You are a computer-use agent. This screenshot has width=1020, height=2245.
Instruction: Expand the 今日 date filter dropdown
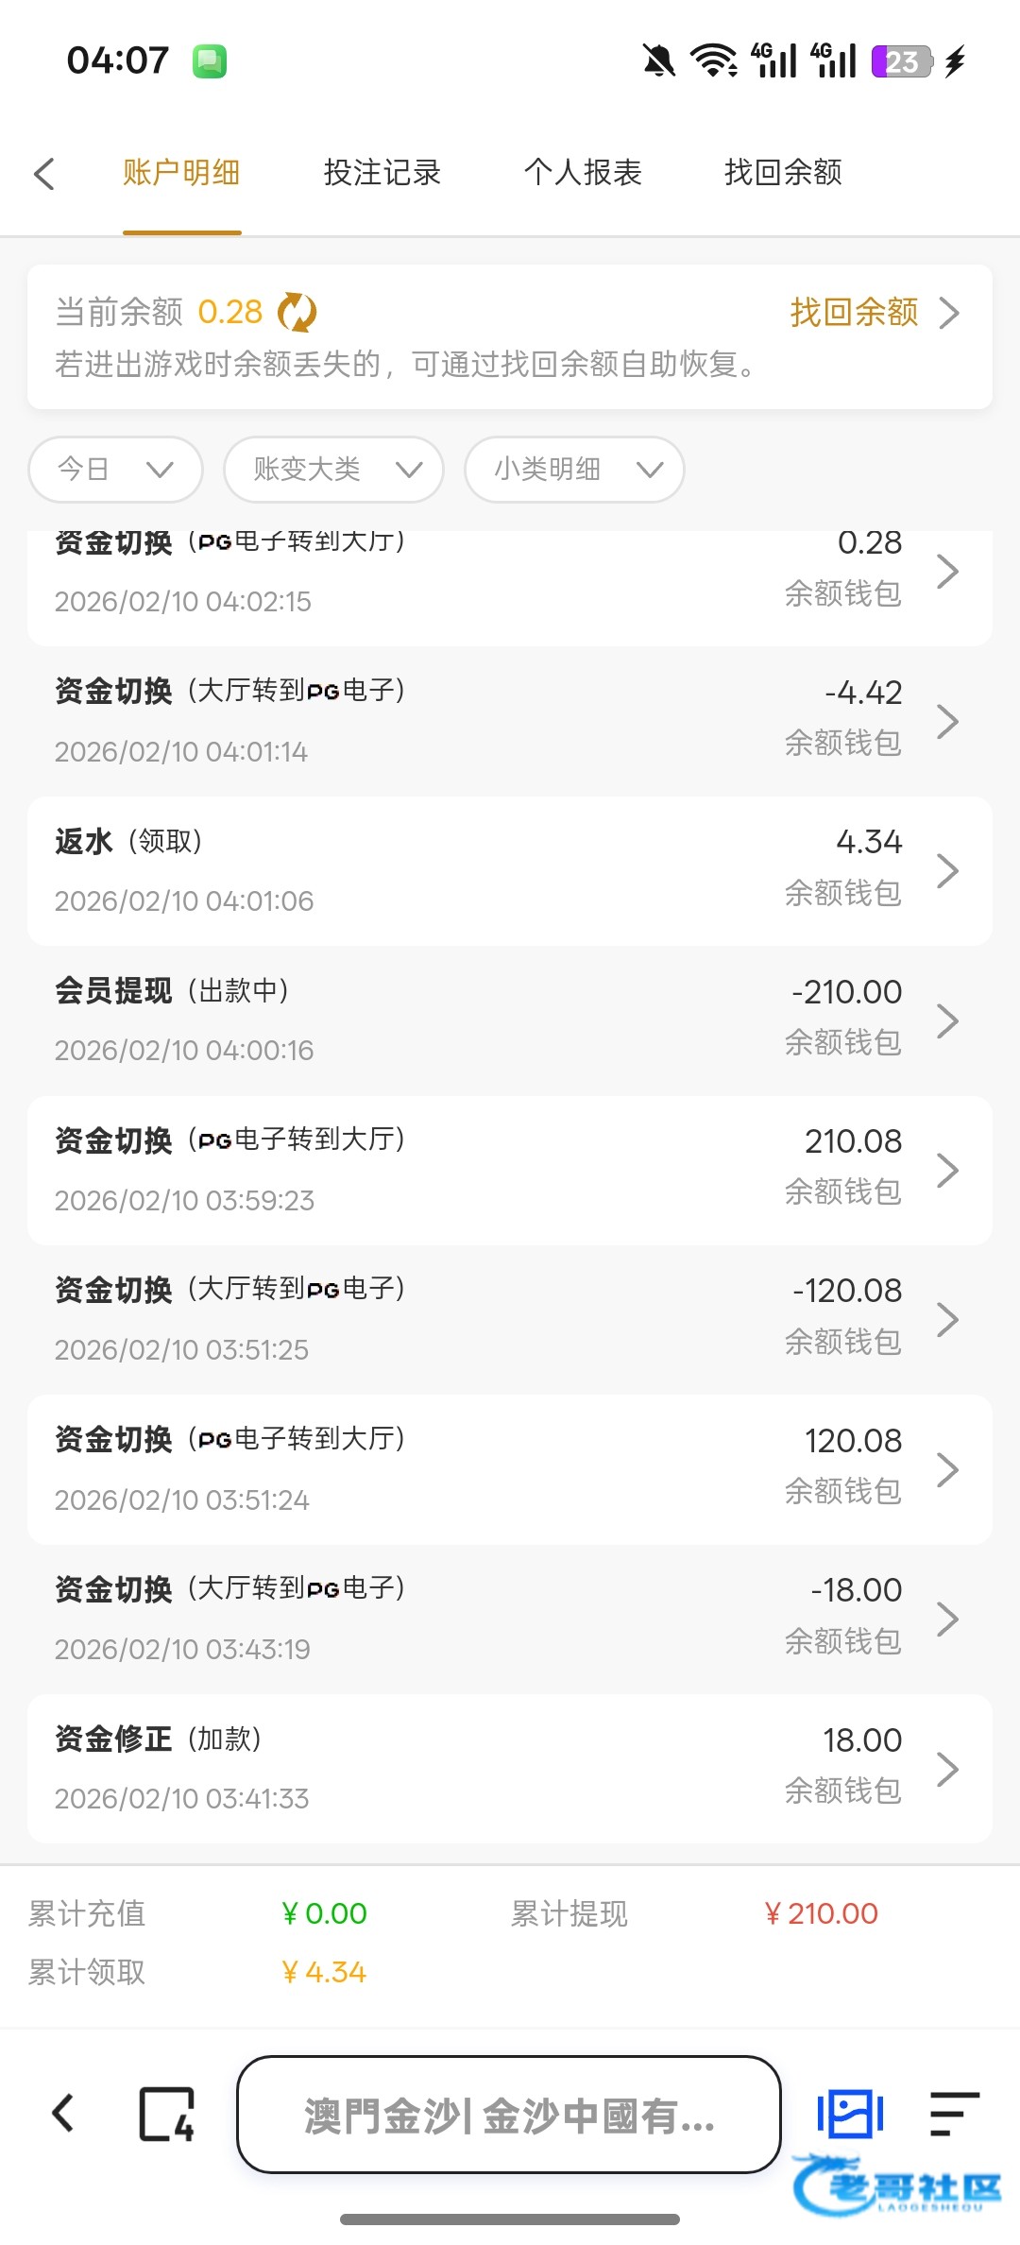click(x=116, y=470)
